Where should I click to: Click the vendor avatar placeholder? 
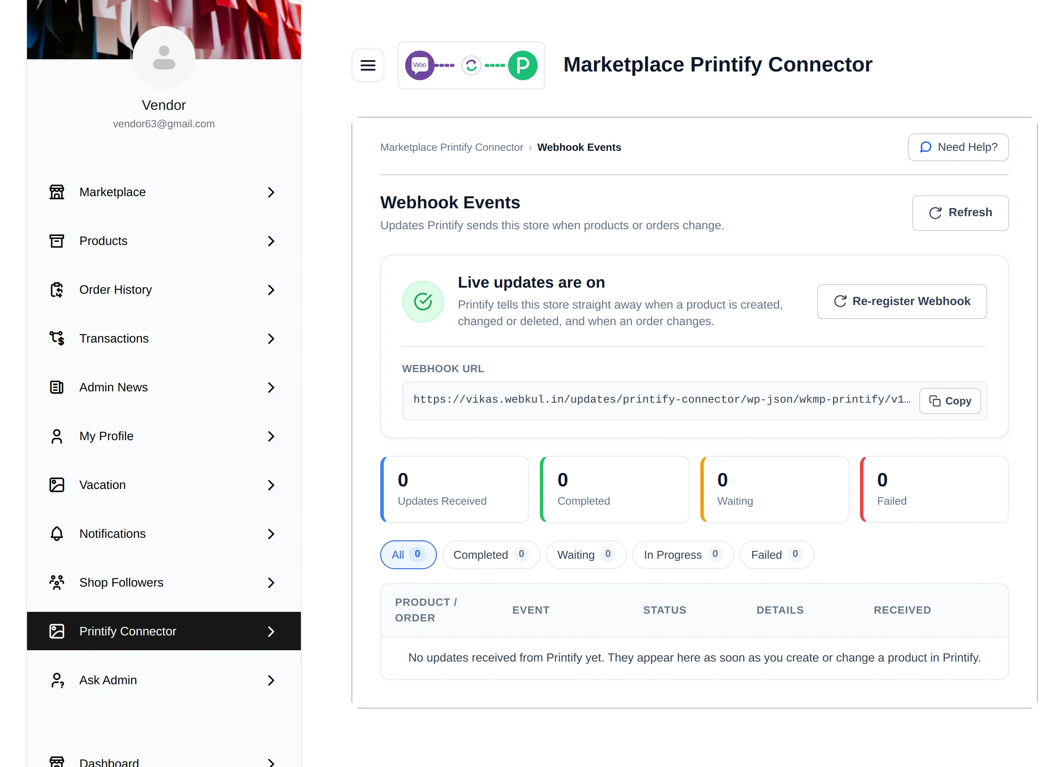[x=164, y=57]
